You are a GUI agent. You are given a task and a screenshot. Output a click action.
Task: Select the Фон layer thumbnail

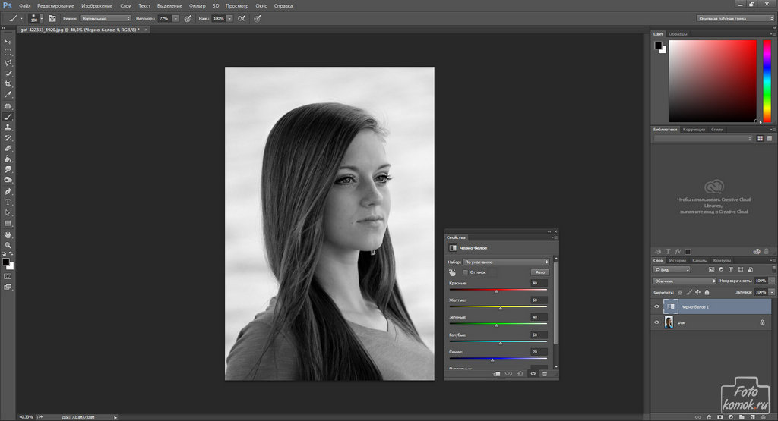click(x=669, y=322)
